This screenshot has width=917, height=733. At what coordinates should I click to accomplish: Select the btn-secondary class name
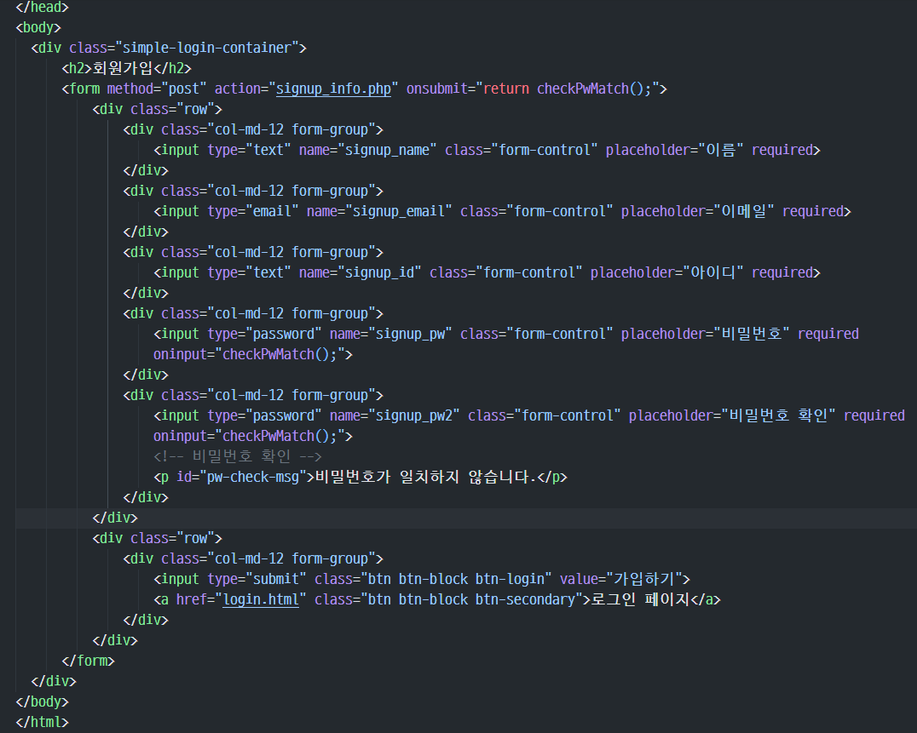(x=525, y=600)
